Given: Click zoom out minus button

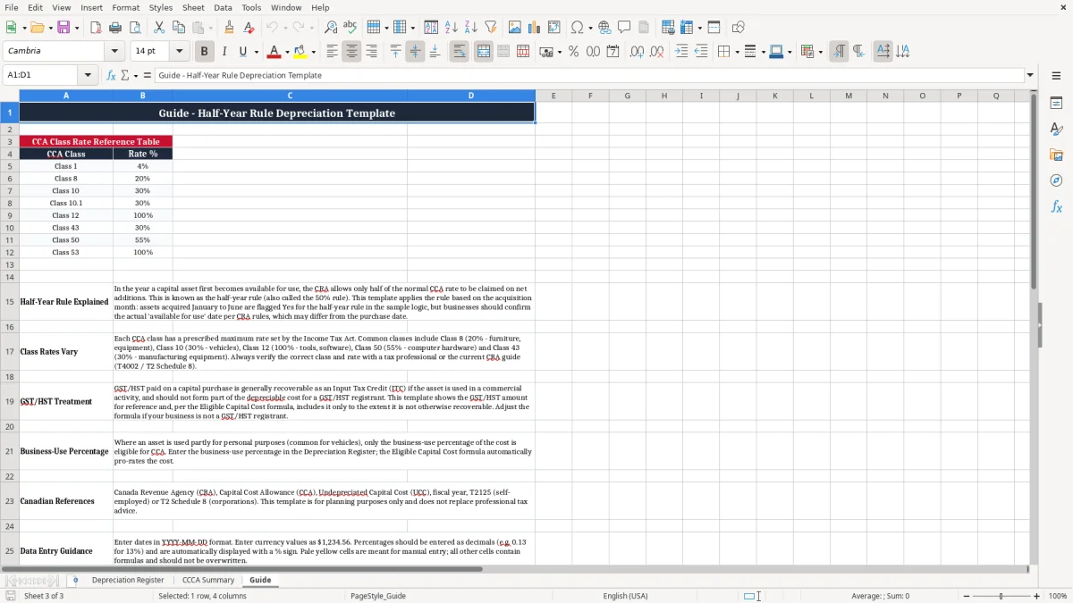Looking at the screenshot, I should click(967, 596).
